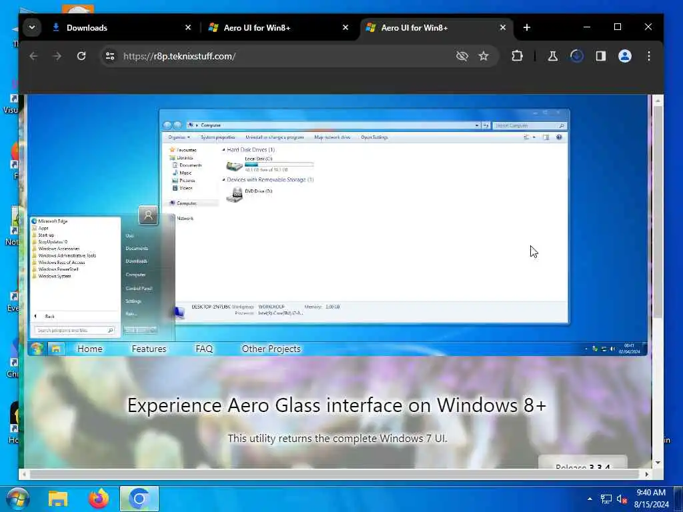Go forward to the next page
683x512 pixels.
click(57, 56)
